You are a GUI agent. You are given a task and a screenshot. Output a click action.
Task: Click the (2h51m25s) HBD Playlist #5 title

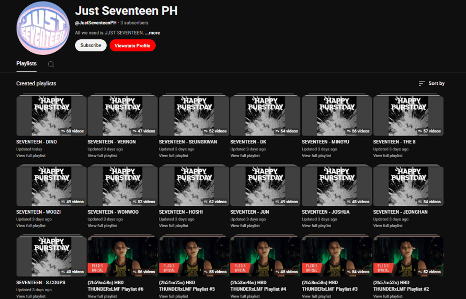click(x=187, y=286)
